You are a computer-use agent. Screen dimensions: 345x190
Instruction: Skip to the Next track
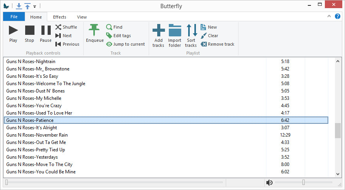tap(64, 36)
